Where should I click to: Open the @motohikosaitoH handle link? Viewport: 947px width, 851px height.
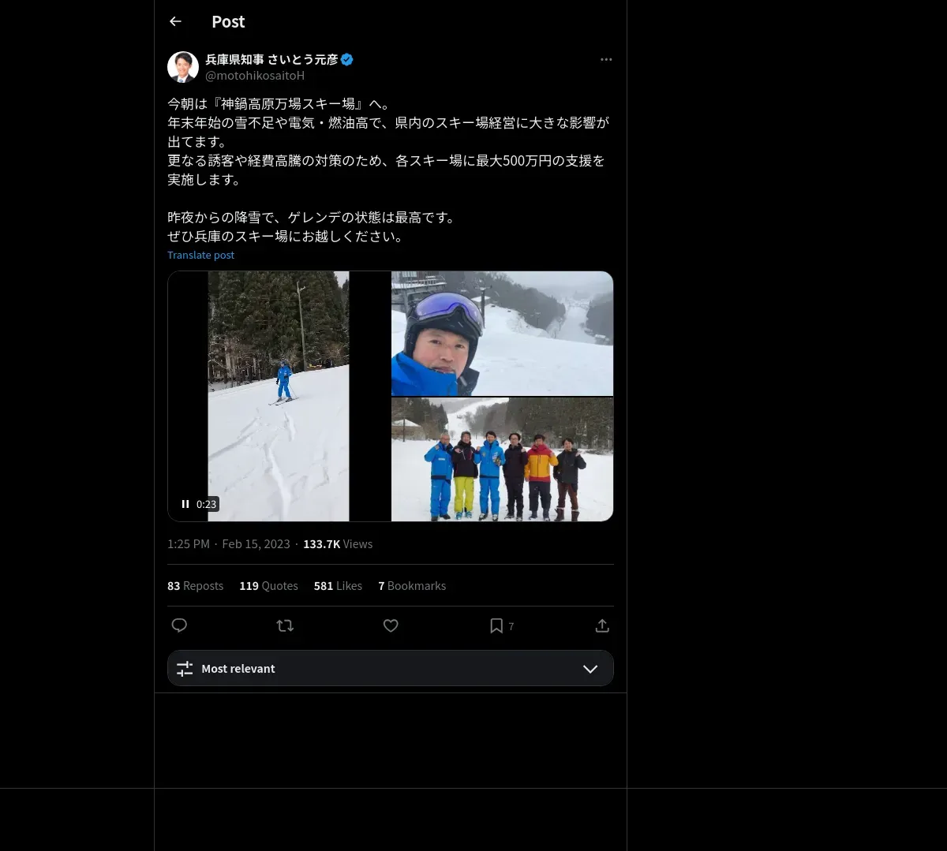255,76
